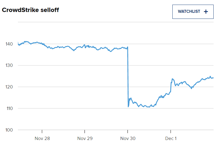The height and width of the screenshot is (143, 218).
Task: Click the x-axis tick mark above Nov 29
Action: click(85, 132)
